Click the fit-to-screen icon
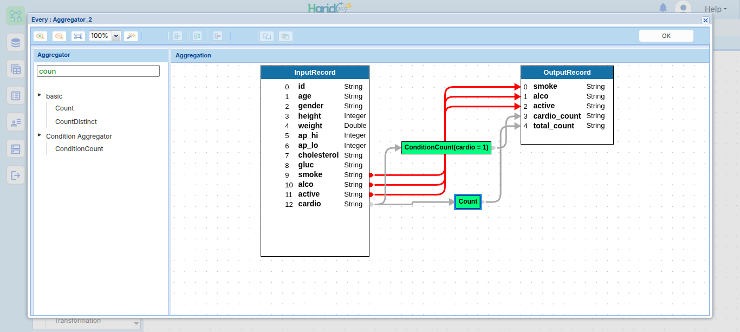 point(78,36)
